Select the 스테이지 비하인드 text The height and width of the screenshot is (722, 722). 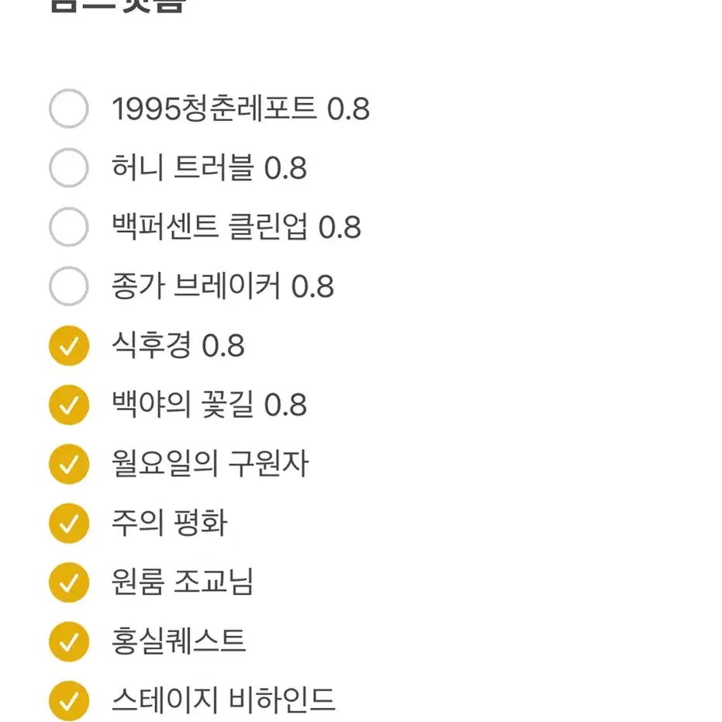223,700
